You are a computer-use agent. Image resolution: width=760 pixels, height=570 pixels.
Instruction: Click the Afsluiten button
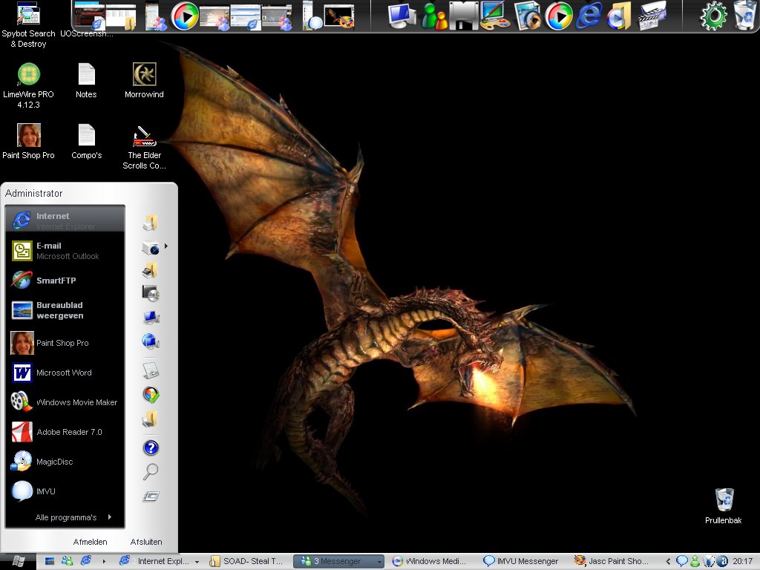point(146,542)
